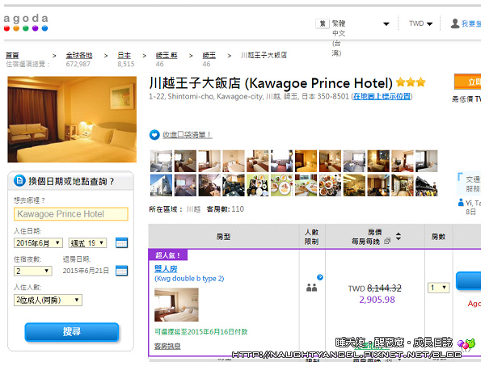Click the three-star hotel rating icons
This screenshot has width=485, height=366.
(x=411, y=82)
